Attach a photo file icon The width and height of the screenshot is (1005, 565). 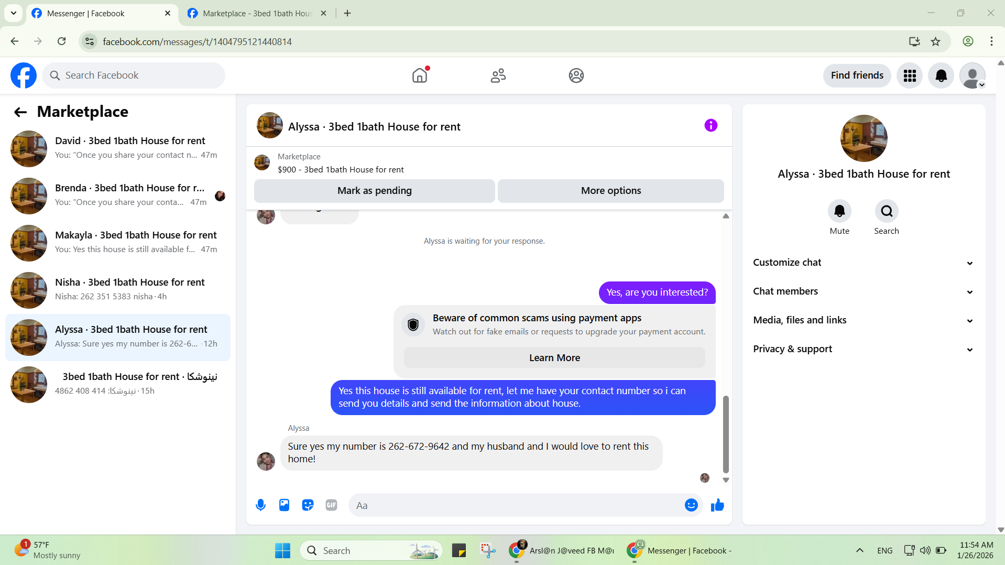(x=284, y=505)
